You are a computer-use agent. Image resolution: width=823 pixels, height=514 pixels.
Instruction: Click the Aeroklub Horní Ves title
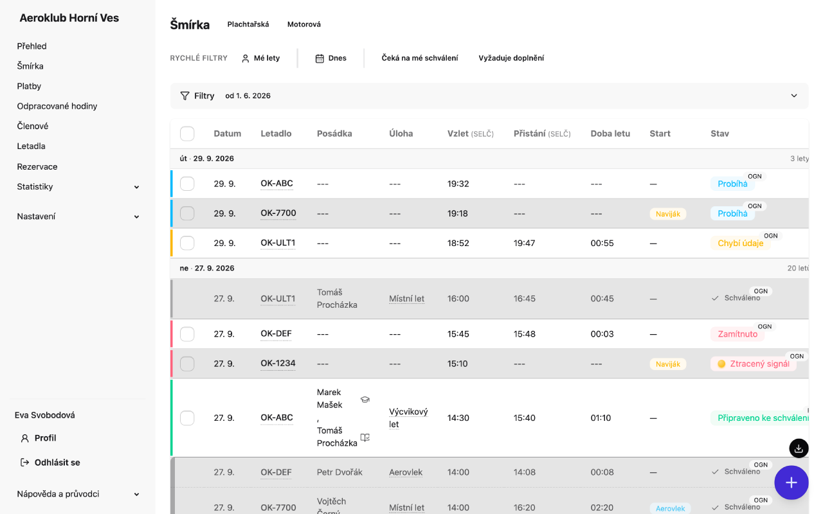click(69, 18)
